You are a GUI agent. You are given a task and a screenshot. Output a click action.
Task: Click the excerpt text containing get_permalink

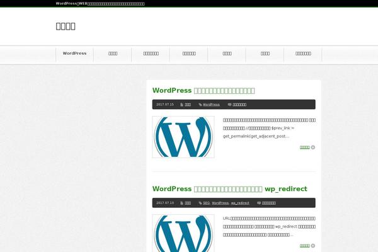[x=269, y=128]
